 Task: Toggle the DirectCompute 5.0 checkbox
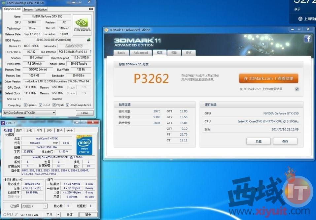coord(67,105)
